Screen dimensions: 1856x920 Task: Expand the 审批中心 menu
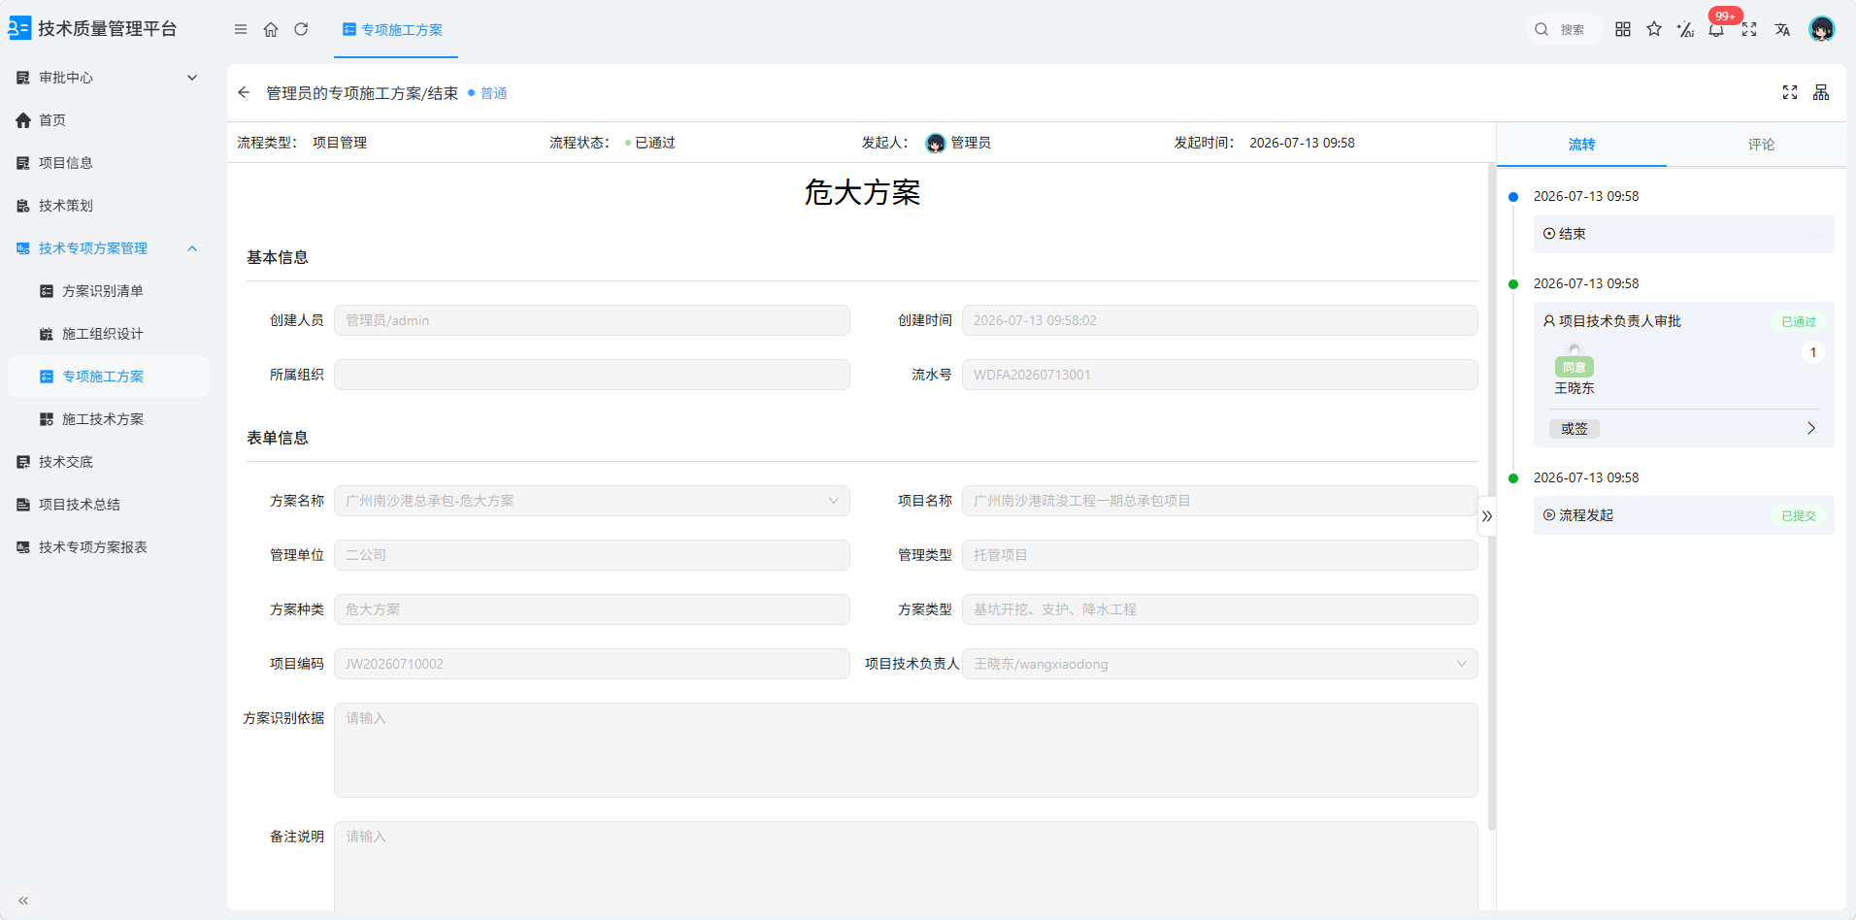coord(109,78)
